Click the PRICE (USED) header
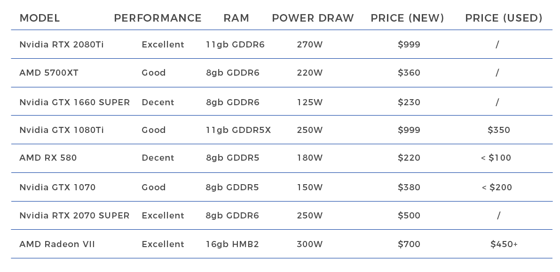This screenshot has width=560, height=272. tap(504, 18)
